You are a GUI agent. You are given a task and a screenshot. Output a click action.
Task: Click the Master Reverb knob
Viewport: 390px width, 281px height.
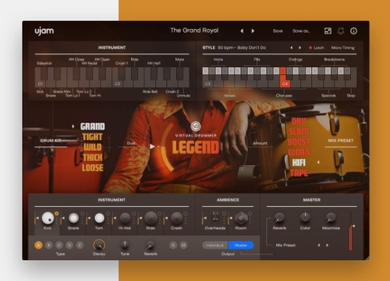279,218
